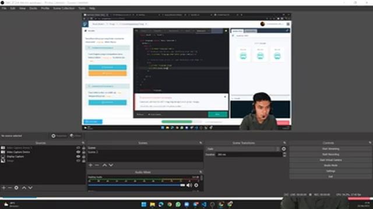This screenshot has width=373, height=209.
Task: Click the Audio Mixer vertical scrollbar
Action: [x=202, y=178]
